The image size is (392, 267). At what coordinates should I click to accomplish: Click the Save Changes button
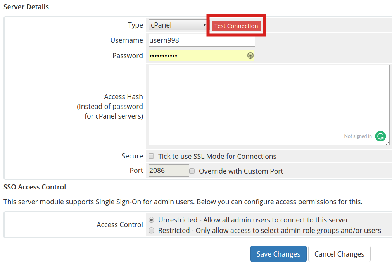pyautogui.click(x=278, y=254)
